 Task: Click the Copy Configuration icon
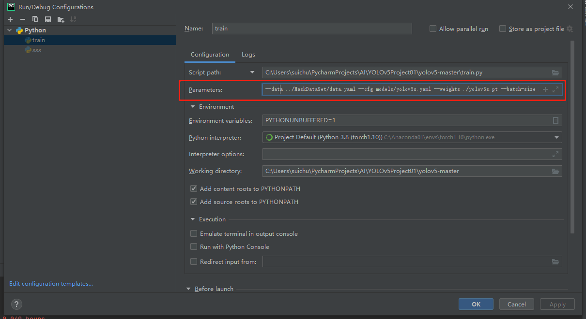[35, 19]
